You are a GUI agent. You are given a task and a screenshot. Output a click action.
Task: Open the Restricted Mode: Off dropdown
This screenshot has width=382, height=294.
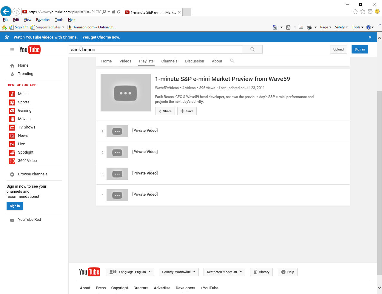(224, 272)
